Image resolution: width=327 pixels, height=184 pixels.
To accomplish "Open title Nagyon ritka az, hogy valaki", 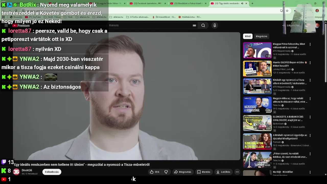I will coord(290,100).
